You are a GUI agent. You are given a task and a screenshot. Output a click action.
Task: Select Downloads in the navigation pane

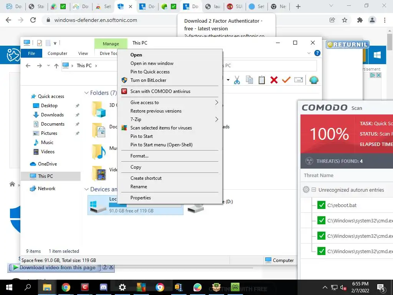click(52, 114)
